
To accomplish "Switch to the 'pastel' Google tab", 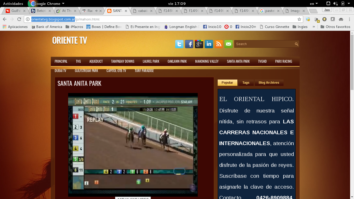I will (x=269, y=11).
